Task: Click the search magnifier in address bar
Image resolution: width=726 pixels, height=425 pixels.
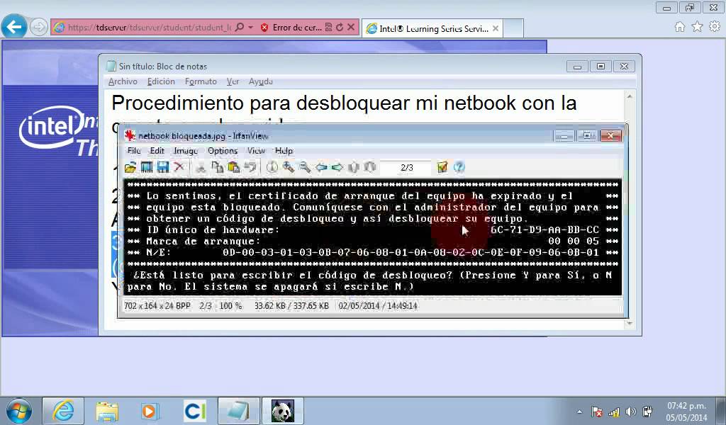Action: coord(240,28)
